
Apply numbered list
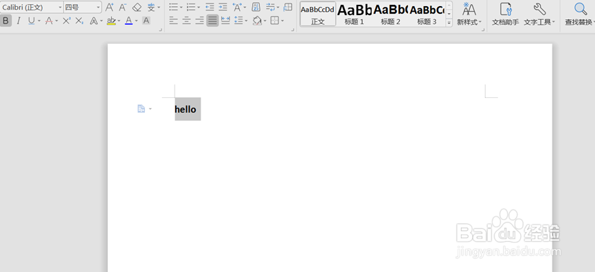(191, 7)
